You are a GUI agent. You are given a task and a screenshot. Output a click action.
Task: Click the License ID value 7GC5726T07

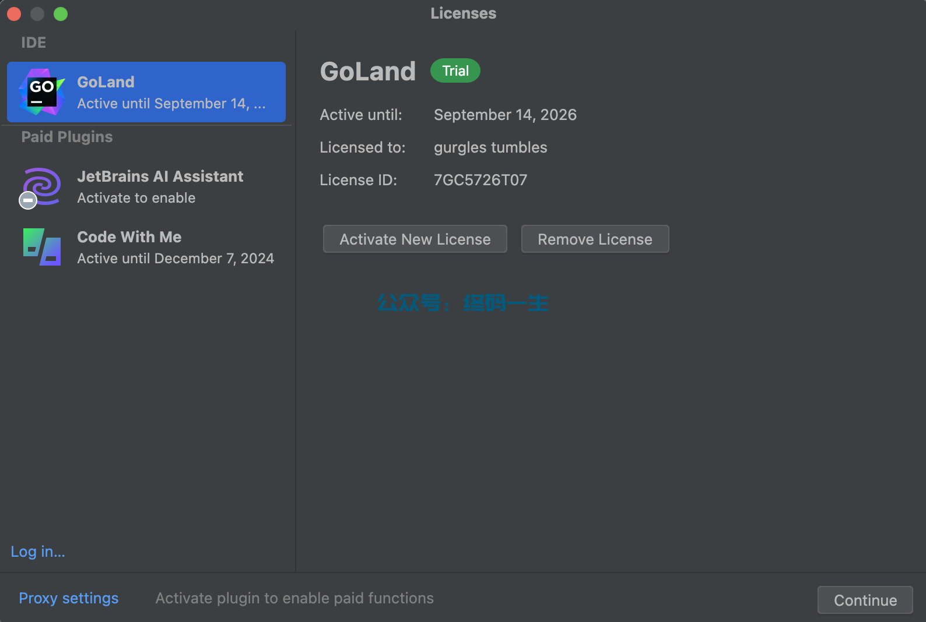(x=480, y=180)
